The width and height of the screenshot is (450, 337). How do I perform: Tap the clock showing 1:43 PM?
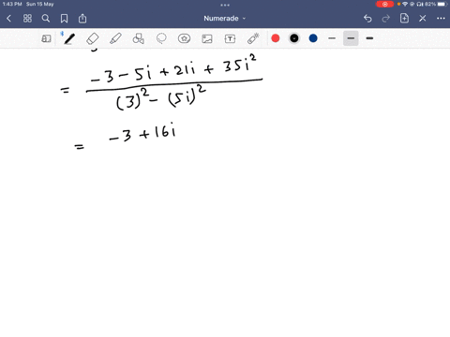tap(12, 5)
